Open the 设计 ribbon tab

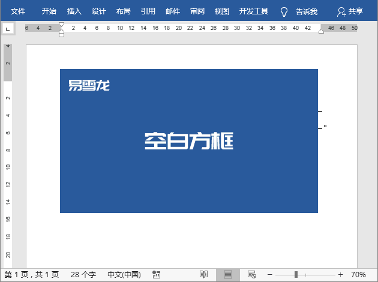point(99,11)
